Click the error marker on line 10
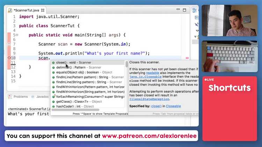 (x=9, y=58)
